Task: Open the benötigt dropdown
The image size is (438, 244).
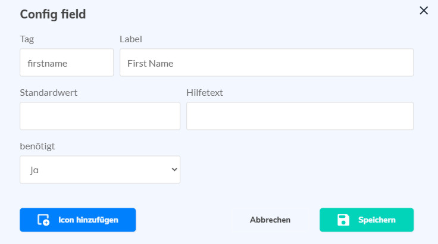Action: click(x=99, y=170)
